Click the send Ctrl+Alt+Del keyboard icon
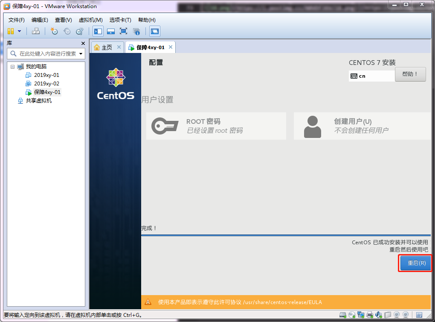 pyautogui.click(x=36, y=31)
